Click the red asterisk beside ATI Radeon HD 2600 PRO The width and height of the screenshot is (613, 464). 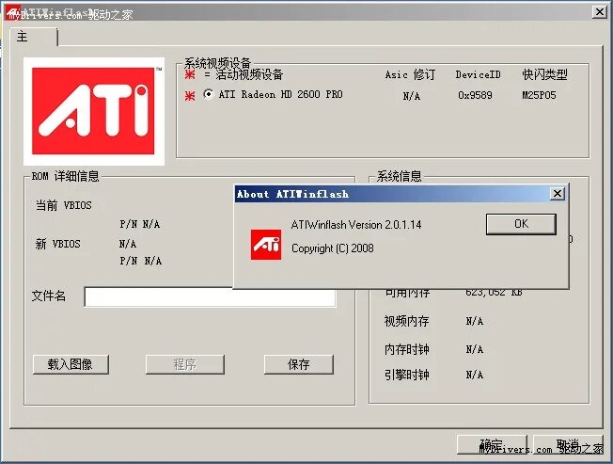190,95
